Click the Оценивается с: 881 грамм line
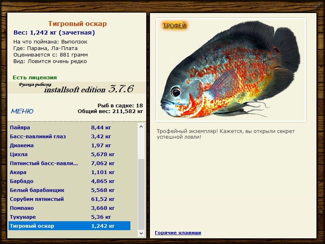Image resolution: width=325 pixels, height=244 pixels. pos(50,55)
